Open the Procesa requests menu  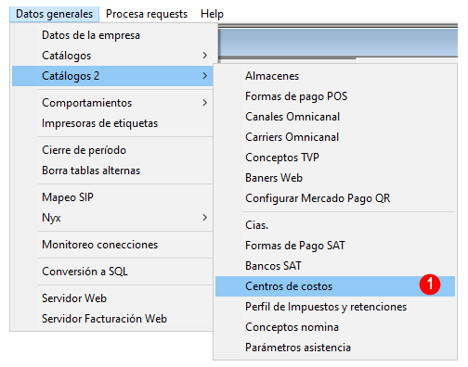147,14
